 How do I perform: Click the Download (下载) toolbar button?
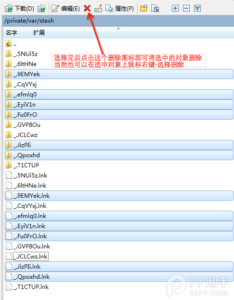click(19, 8)
